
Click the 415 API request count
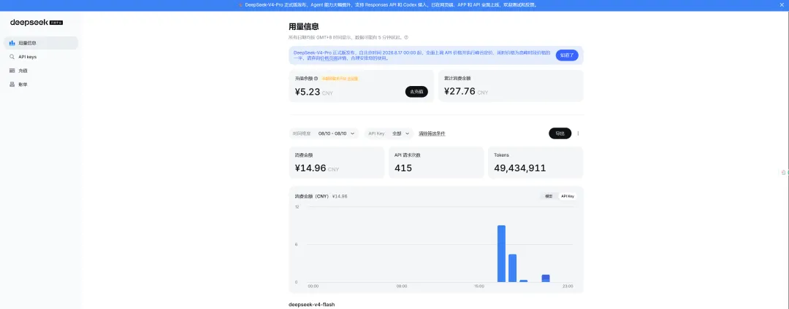tap(403, 168)
